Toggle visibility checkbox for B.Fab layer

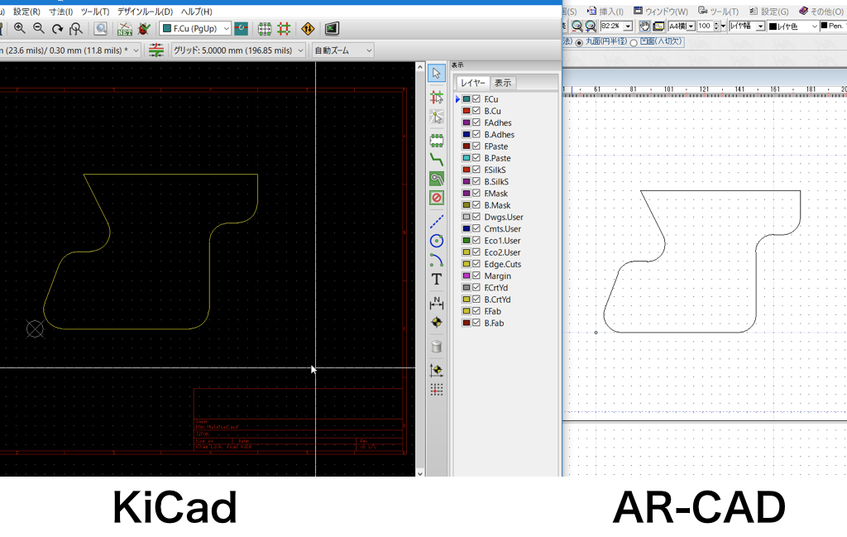[x=476, y=323]
